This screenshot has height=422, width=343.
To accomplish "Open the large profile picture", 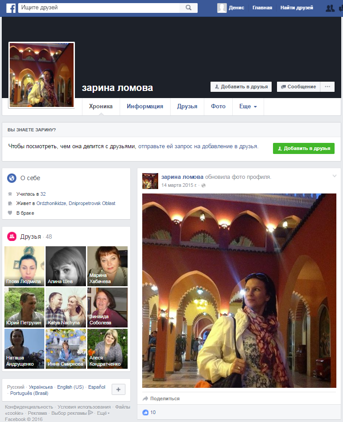I will pyautogui.click(x=42, y=75).
